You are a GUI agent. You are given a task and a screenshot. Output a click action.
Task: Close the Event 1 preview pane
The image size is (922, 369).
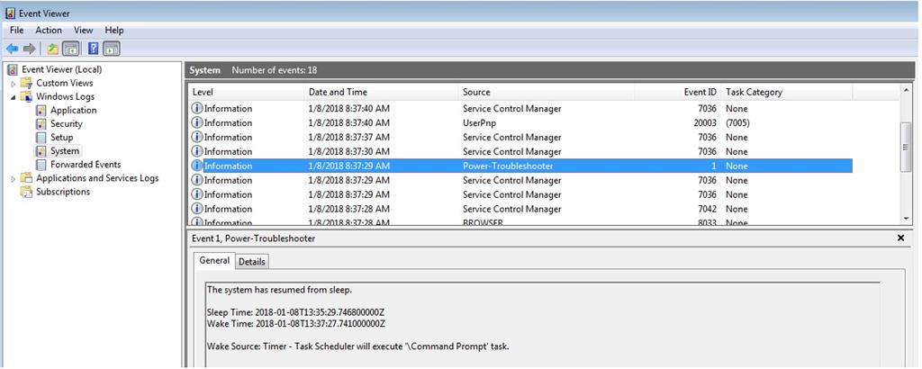[x=900, y=238]
